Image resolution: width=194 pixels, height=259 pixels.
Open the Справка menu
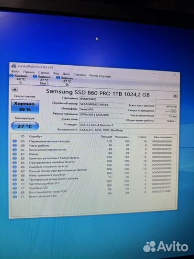pyautogui.click(x=80, y=75)
